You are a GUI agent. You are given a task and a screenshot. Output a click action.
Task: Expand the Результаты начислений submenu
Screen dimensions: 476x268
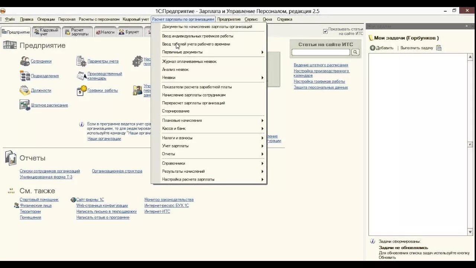pyautogui.click(x=214, y=171)
